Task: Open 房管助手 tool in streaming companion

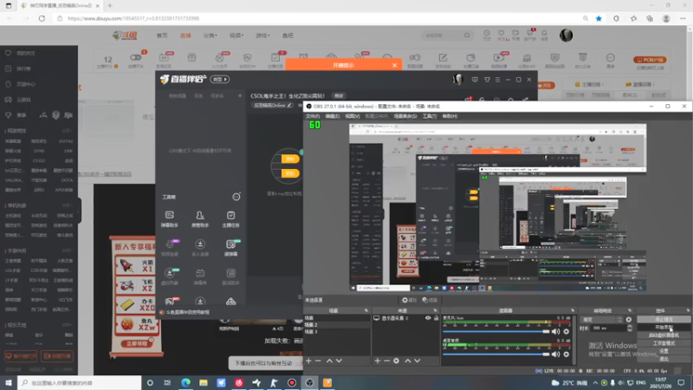Action: (200, 219)
